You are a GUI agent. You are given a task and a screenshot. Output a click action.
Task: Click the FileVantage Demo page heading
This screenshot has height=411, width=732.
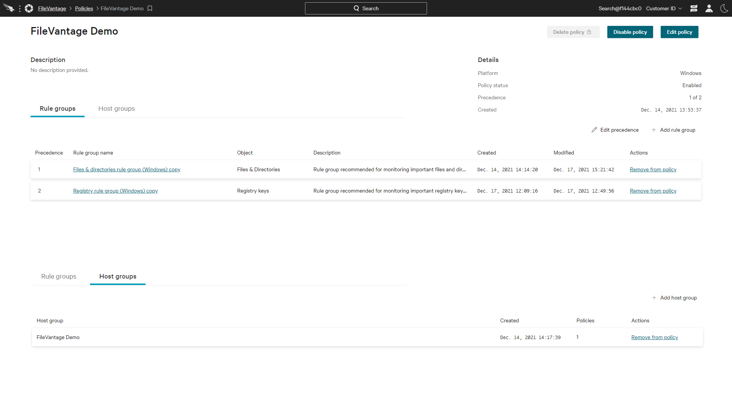74,31
